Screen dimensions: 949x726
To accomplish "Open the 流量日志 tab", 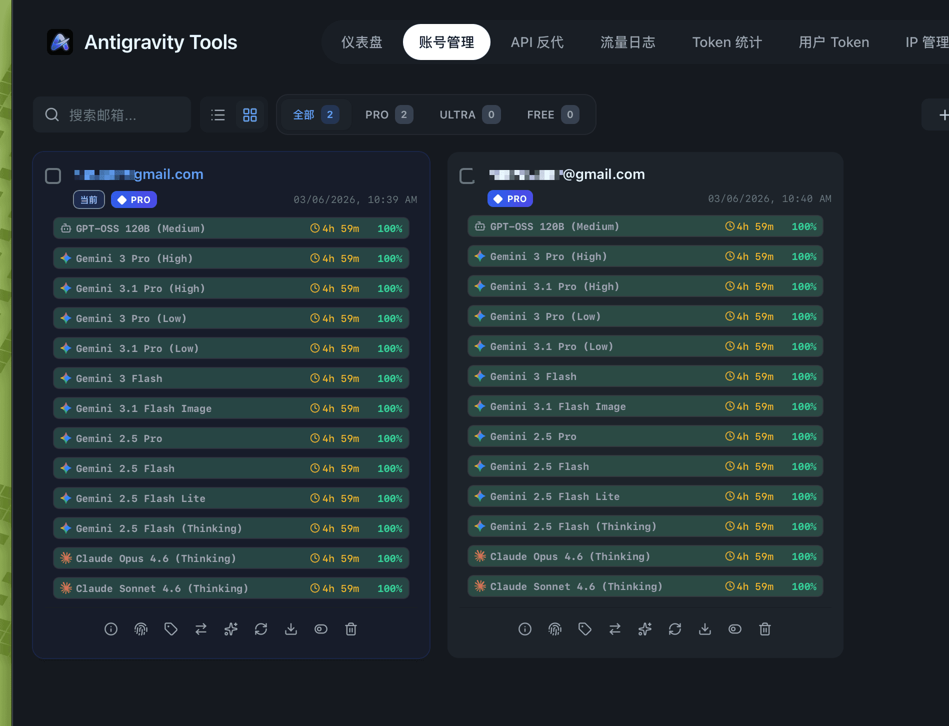I will point(628,42).
